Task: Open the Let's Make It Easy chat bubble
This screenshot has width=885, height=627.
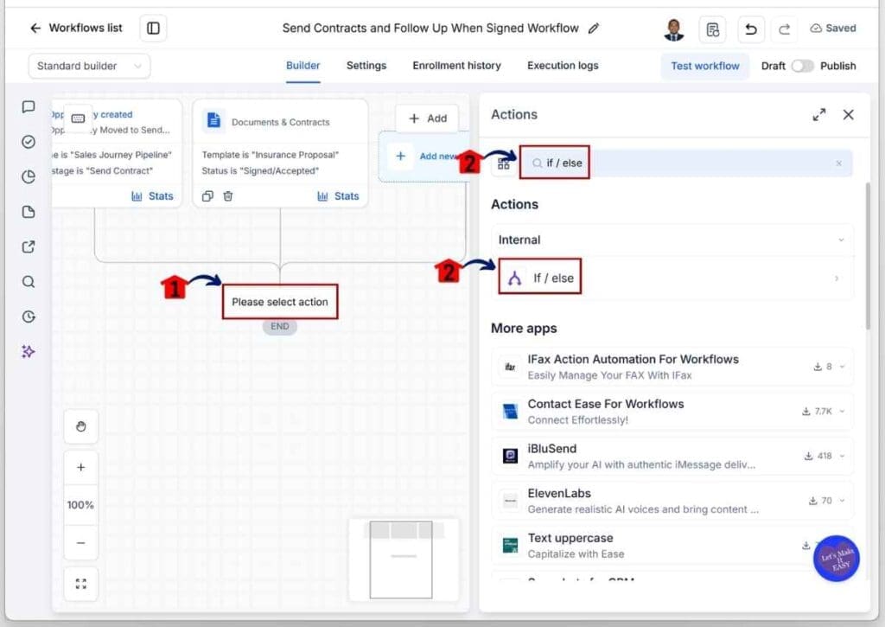Action: (x=836, y=559)
